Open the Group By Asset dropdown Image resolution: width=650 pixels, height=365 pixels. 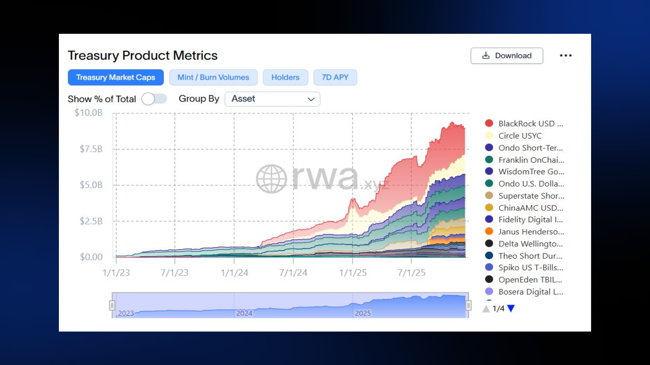(x=272, y=99)
